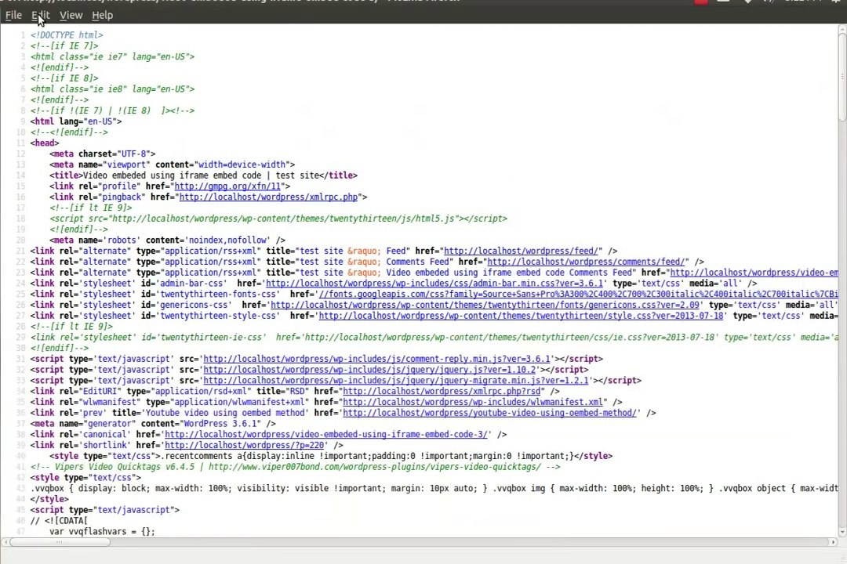Click line number 21 in gutter
Image resolution: width=847 pixels, height=564 pixels.
(20, 251)
